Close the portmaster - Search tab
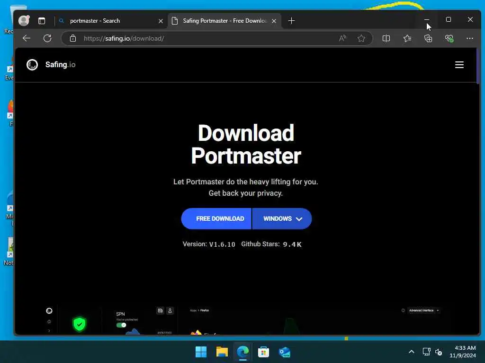Screen dimensions: 485x363 point(161,21)
